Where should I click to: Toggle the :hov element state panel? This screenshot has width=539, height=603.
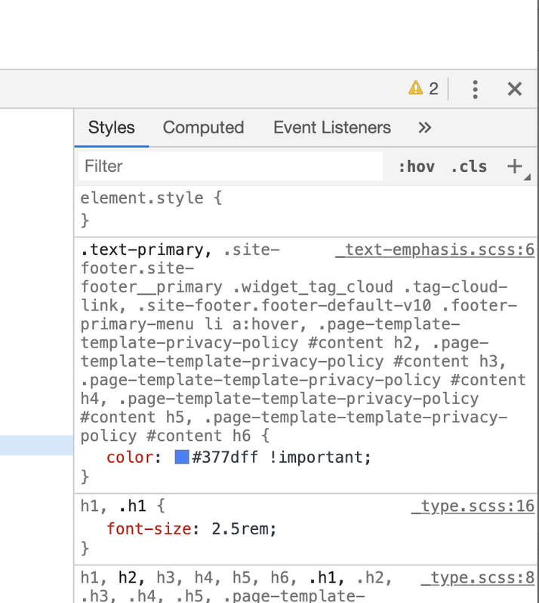tap(417, 167)
